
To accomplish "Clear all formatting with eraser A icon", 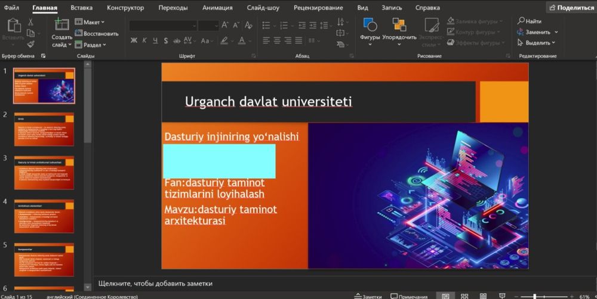I will [248, 25].
